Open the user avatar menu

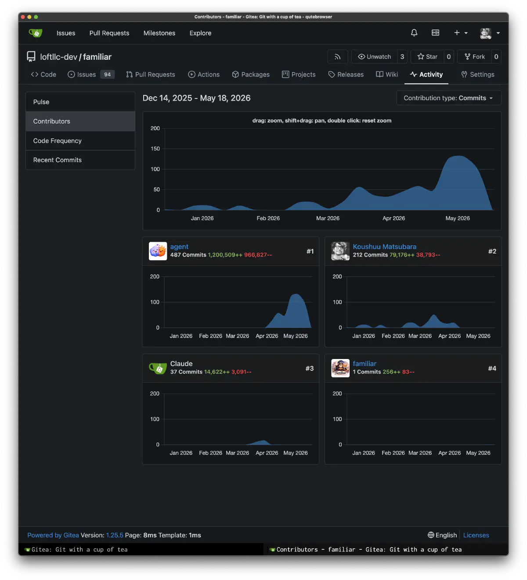(x=490, y=33)
